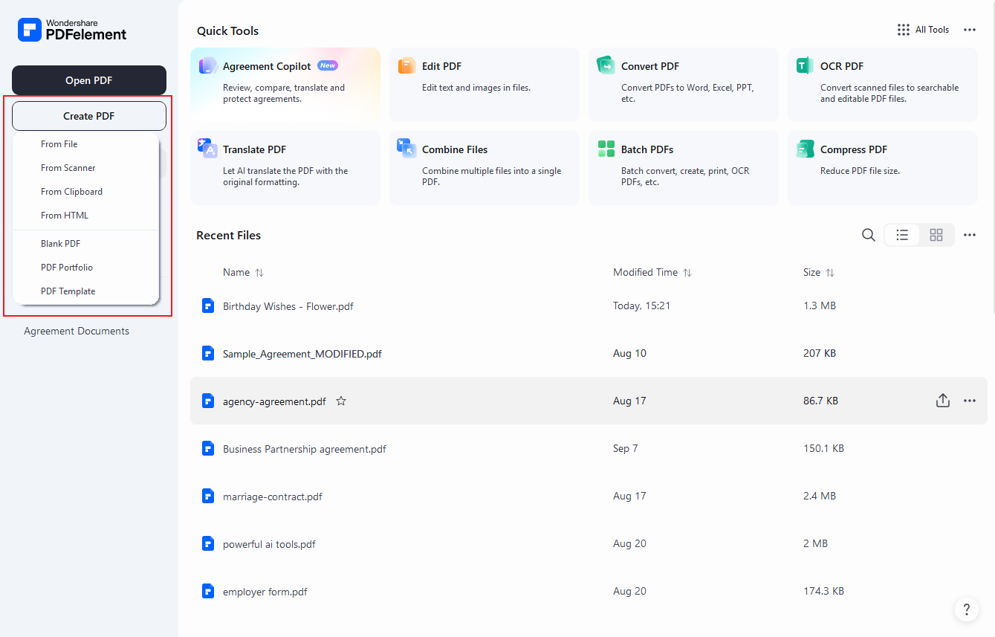Open Recent Files more options menu
Screen dimensions: 995x637
[970, 235]
